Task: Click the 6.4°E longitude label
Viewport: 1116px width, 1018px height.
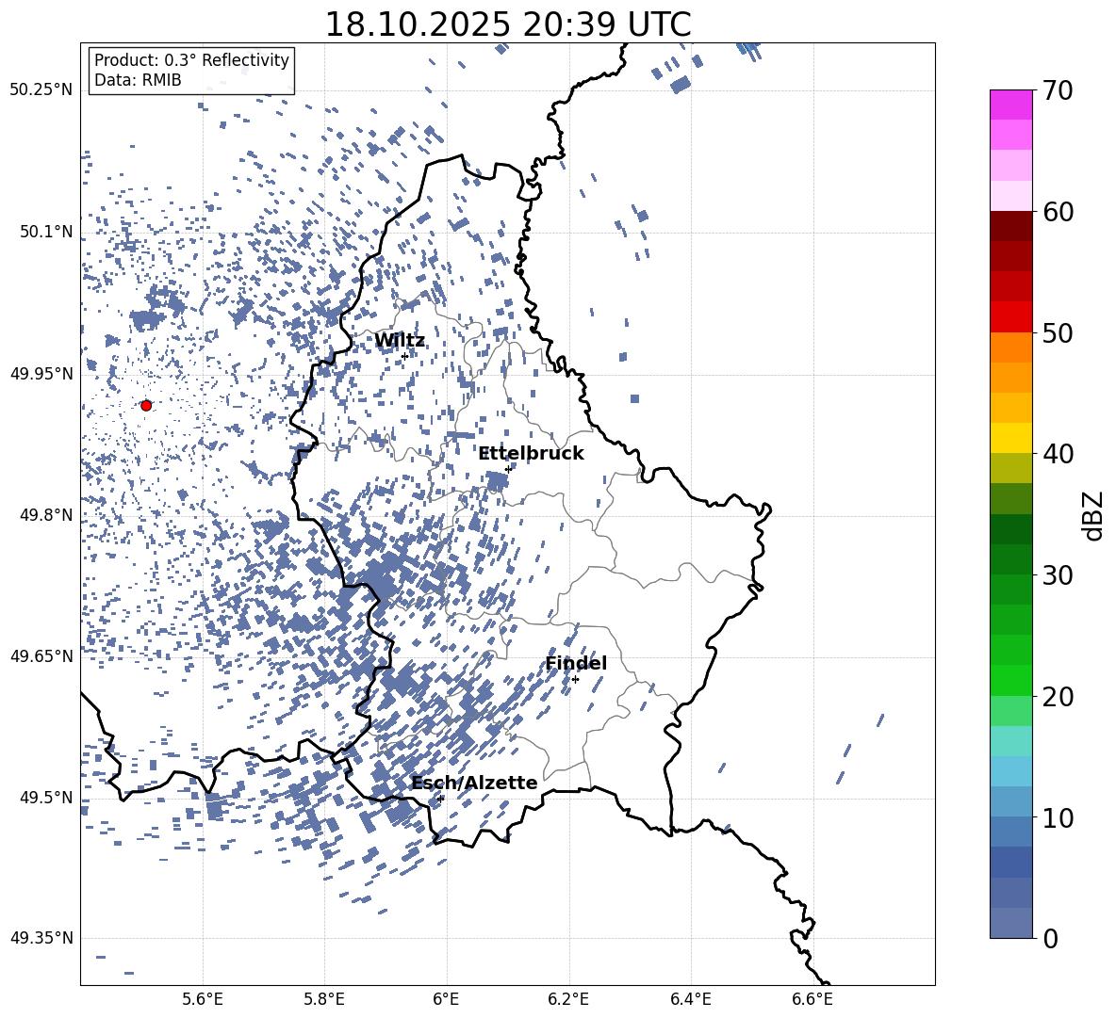Action: tap(690, 999)
